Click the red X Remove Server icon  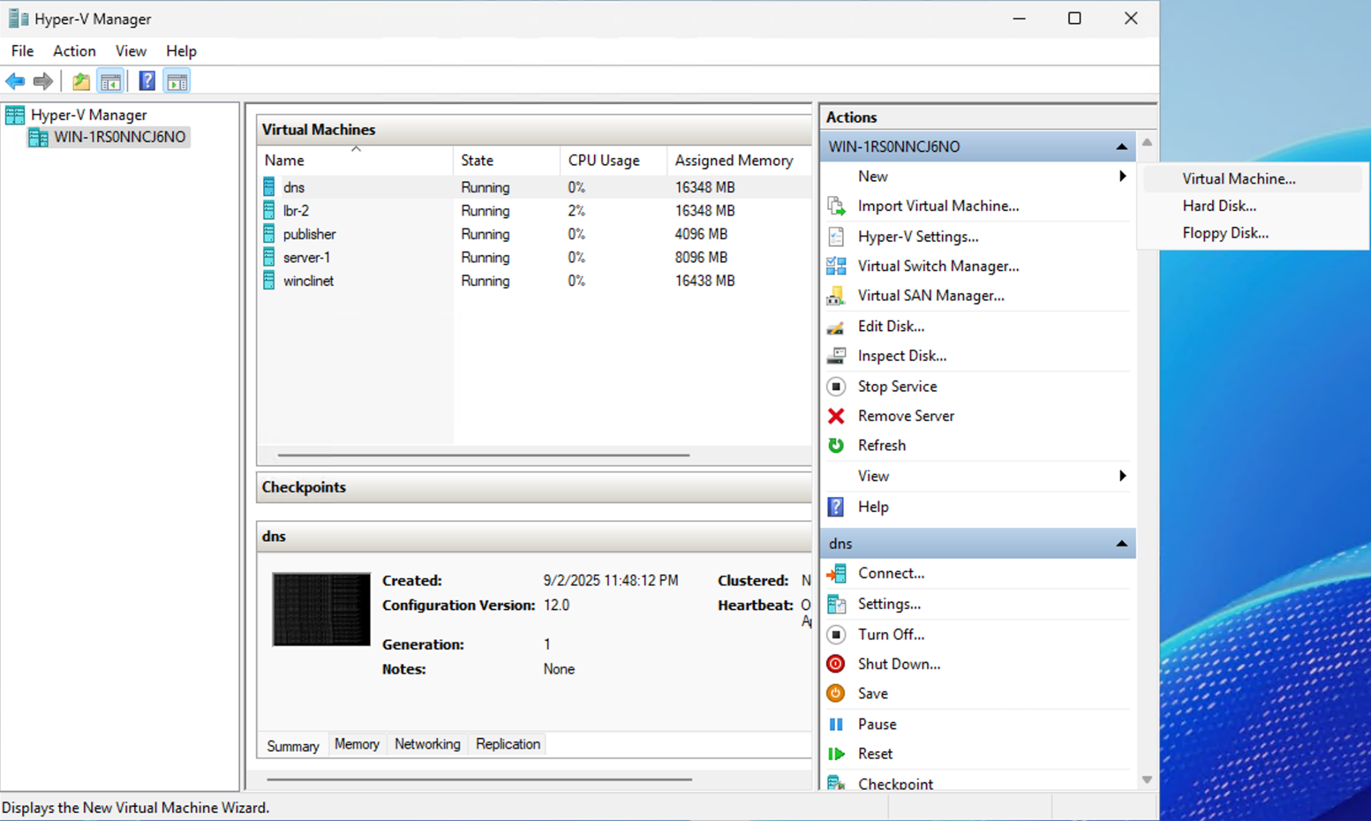836,416
